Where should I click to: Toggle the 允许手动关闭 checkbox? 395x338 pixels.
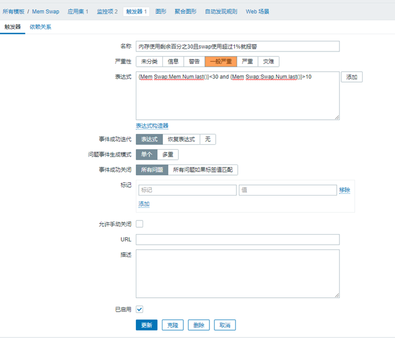coord(140,224)
